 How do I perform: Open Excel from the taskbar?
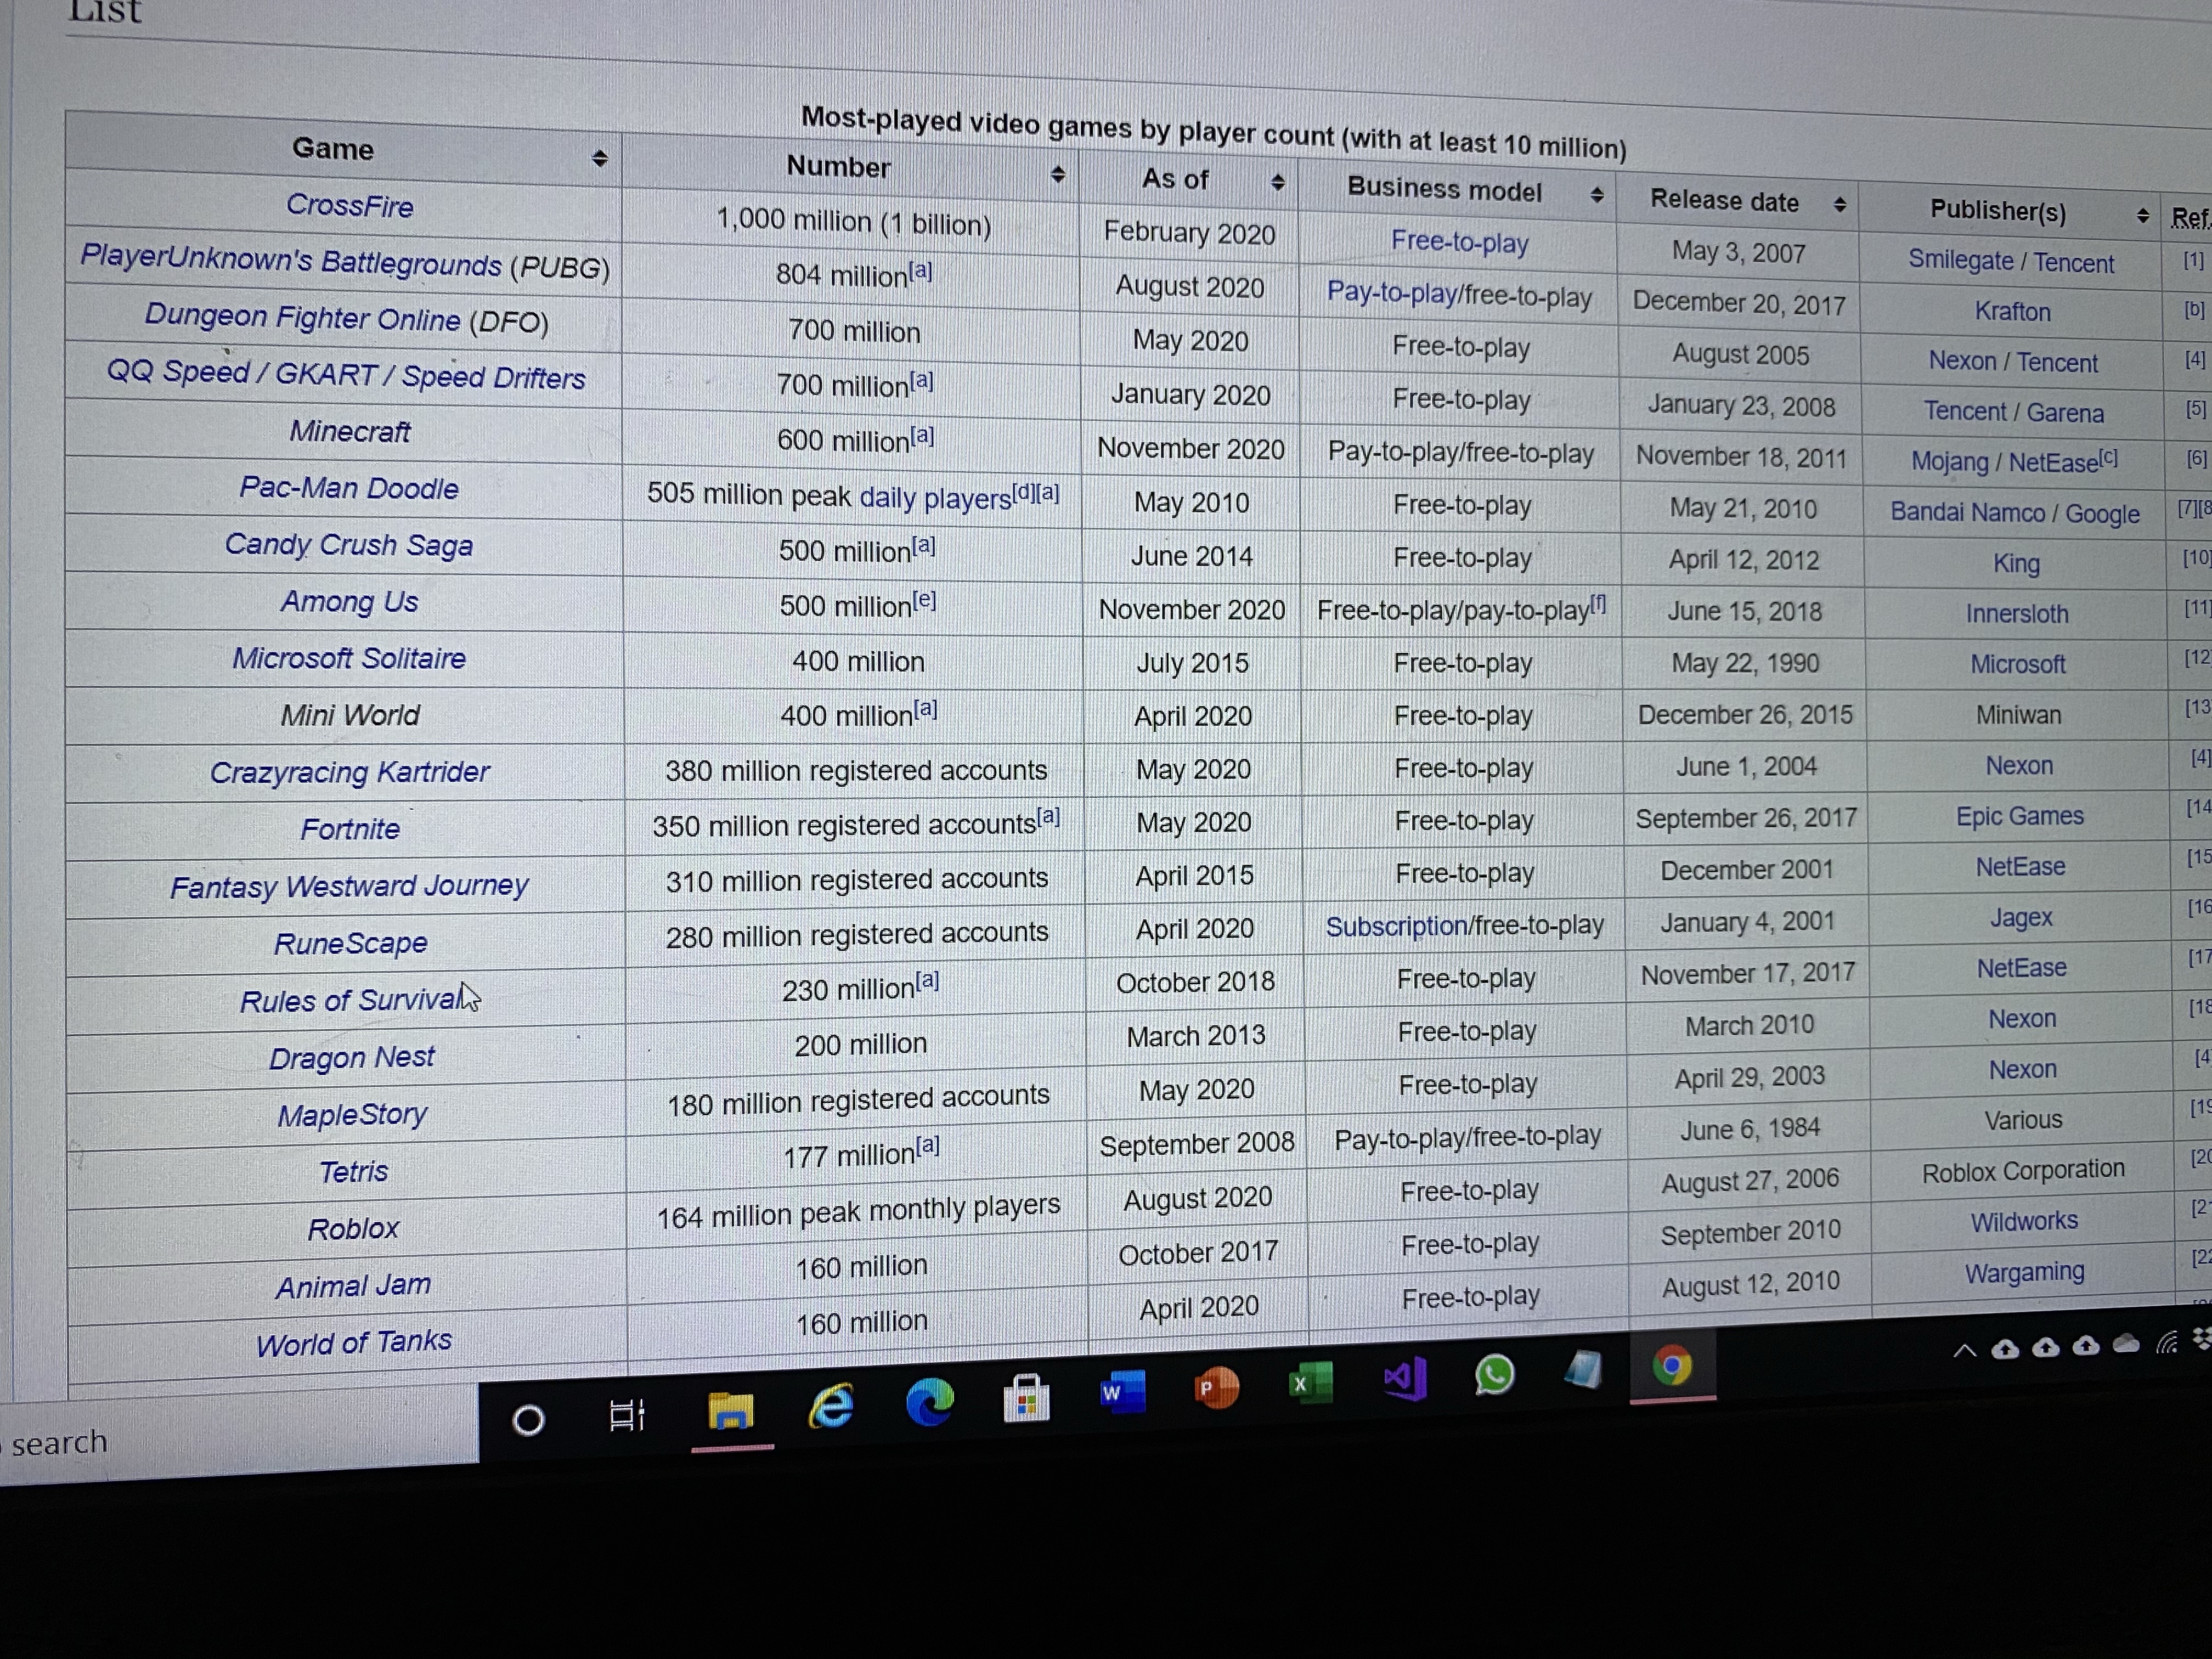click(x=1310, y=1383)
